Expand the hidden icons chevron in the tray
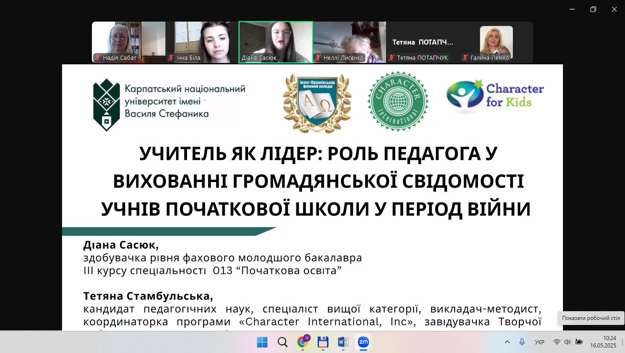Viewport: 625px width, 353px height. (x=507, y=342)
